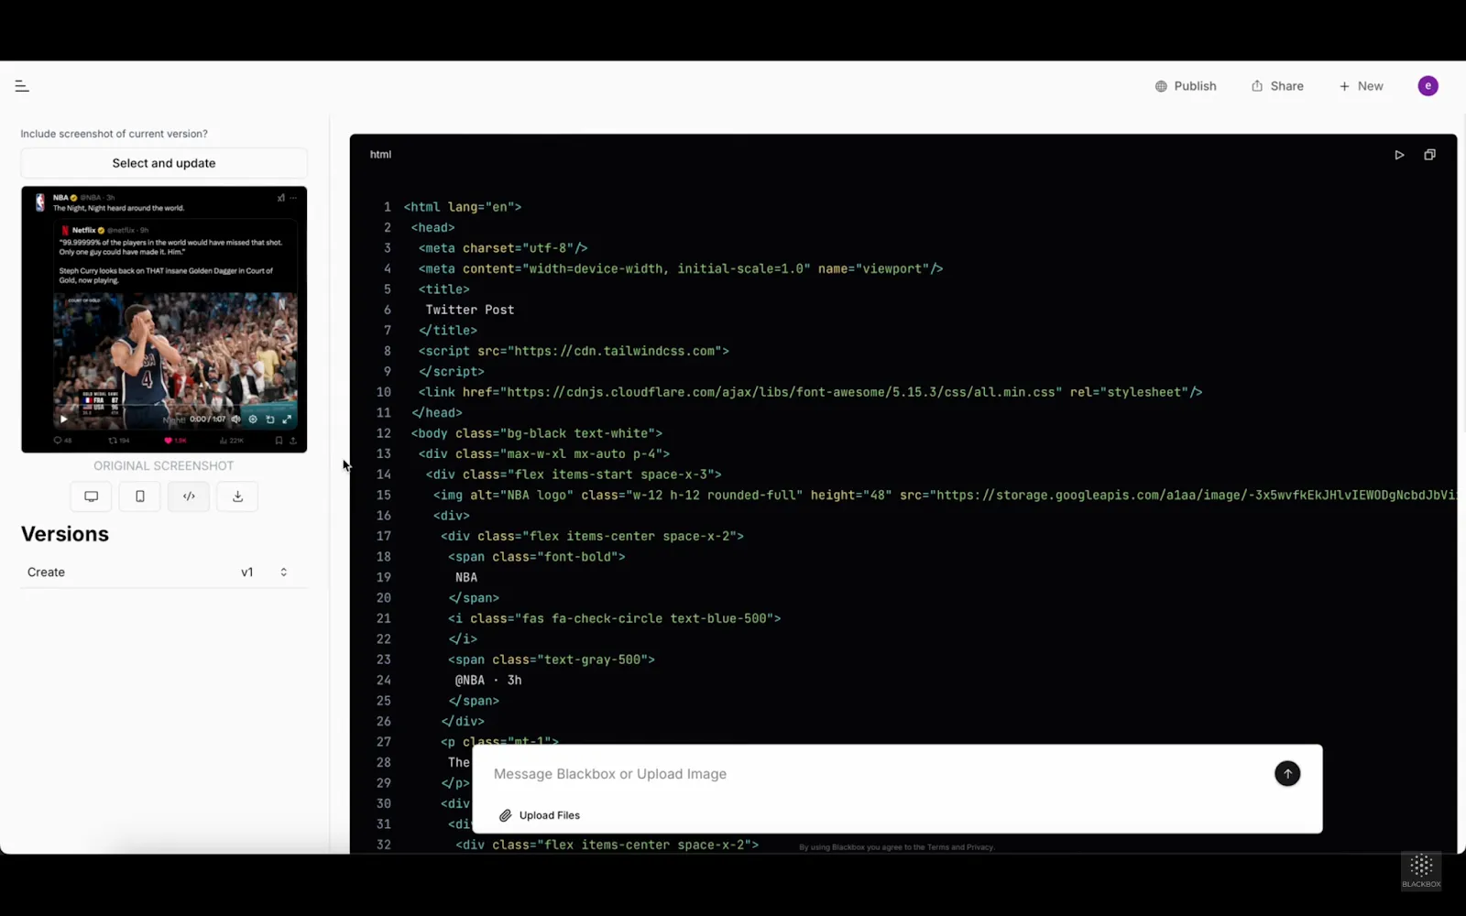The height and width of the screenshot is (916, 1466).
Task: Open the Create versions dropdown row
Action: 164,572
